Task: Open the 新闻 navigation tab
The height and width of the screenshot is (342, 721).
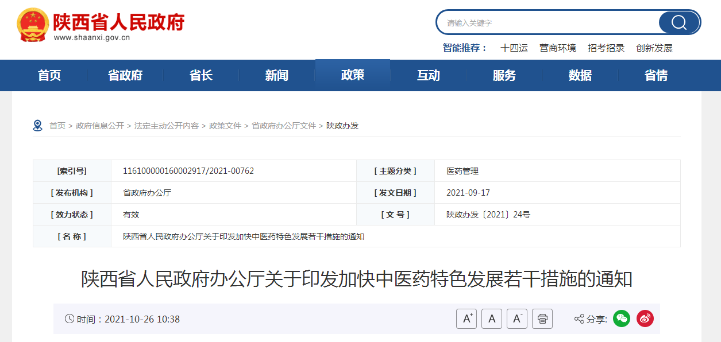Action: click(x=277, y=75)
